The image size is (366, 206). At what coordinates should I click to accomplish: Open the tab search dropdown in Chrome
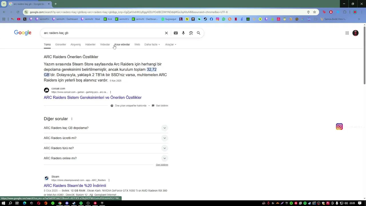click(4, 4)
